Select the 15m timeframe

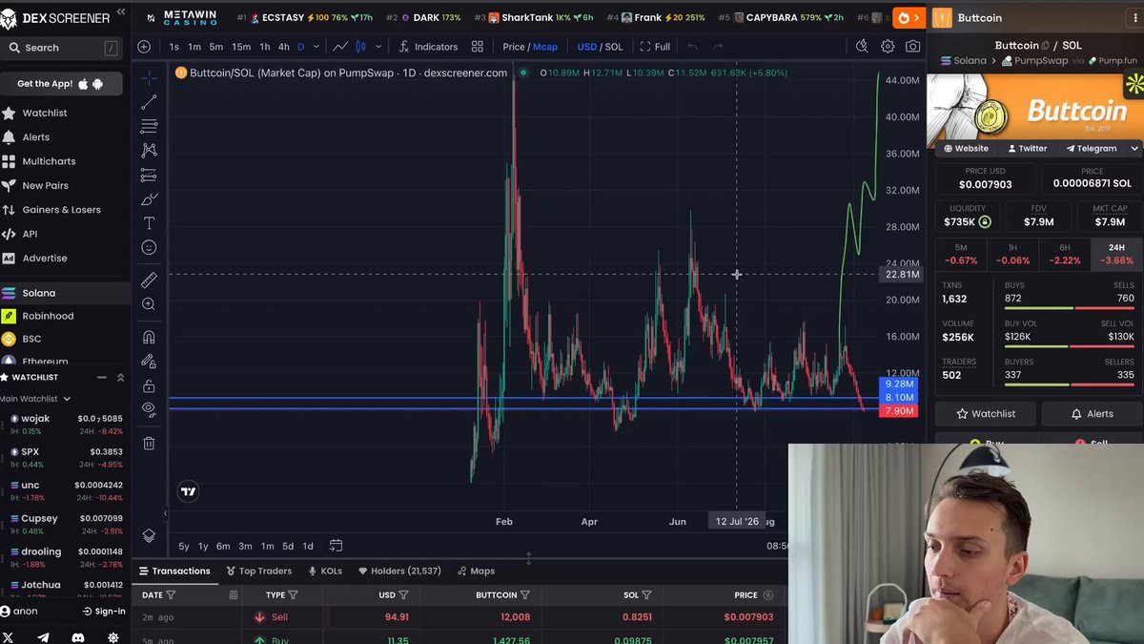[x=241, y=47]
